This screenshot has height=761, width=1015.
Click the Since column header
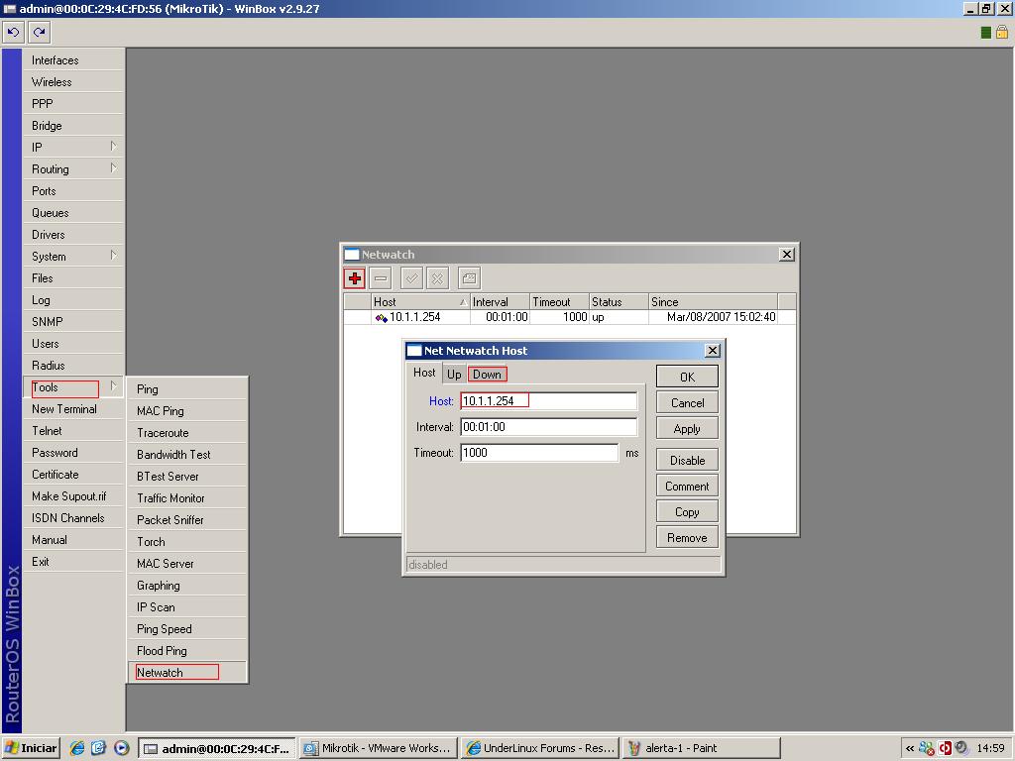click(713, 301)
